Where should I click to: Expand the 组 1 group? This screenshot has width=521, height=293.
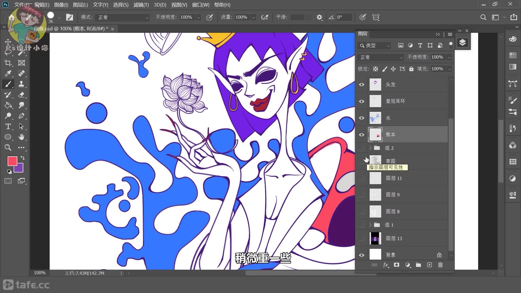click(x=370, y=225)
